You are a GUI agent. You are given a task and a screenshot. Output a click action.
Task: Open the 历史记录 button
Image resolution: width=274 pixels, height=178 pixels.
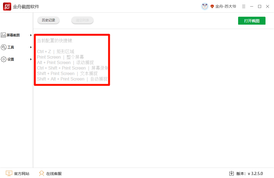pos(48,20)
